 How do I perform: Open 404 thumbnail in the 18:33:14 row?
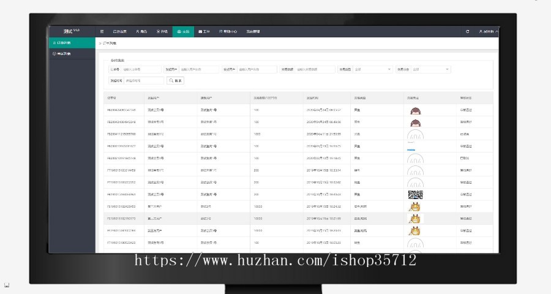415,170
